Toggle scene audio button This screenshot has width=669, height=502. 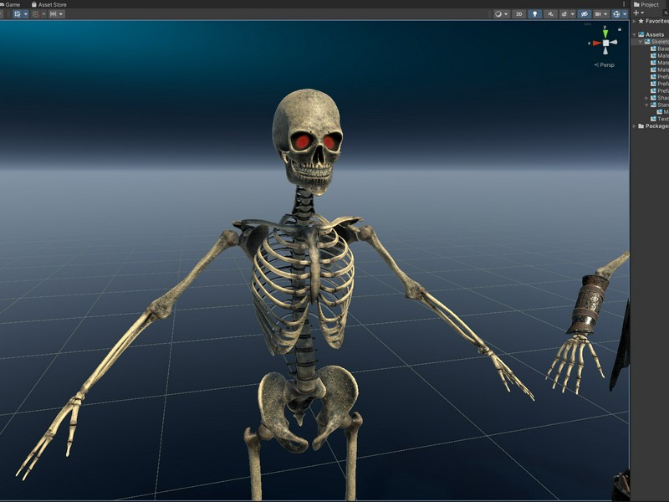(x=550, y=14)
